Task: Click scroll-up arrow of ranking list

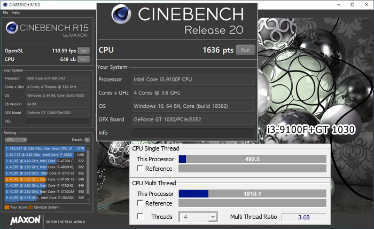Action: click(88, 148)
